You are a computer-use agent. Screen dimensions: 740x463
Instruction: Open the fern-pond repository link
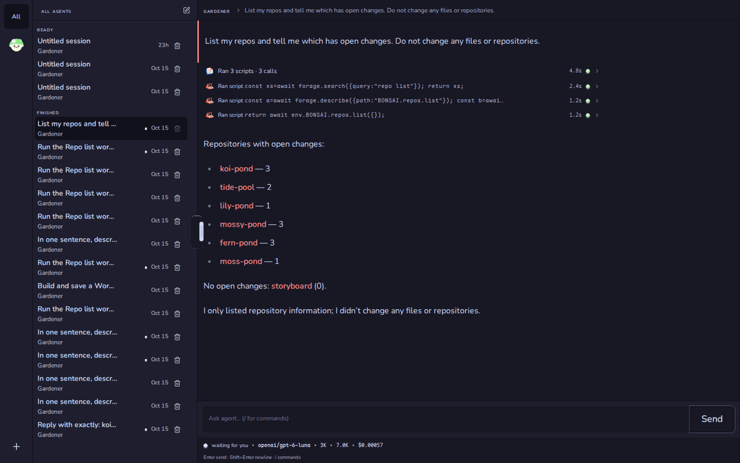239,242
